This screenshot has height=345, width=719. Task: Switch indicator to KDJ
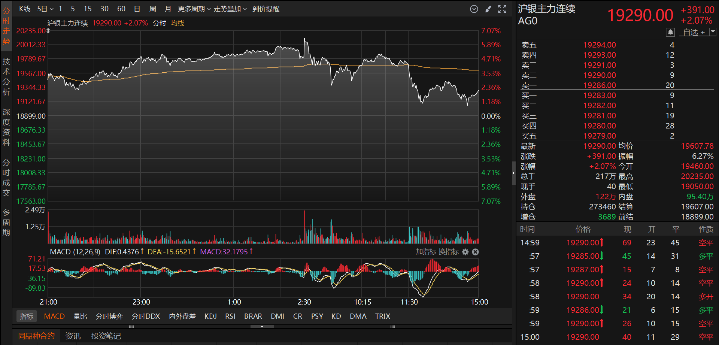click(210, 316)
